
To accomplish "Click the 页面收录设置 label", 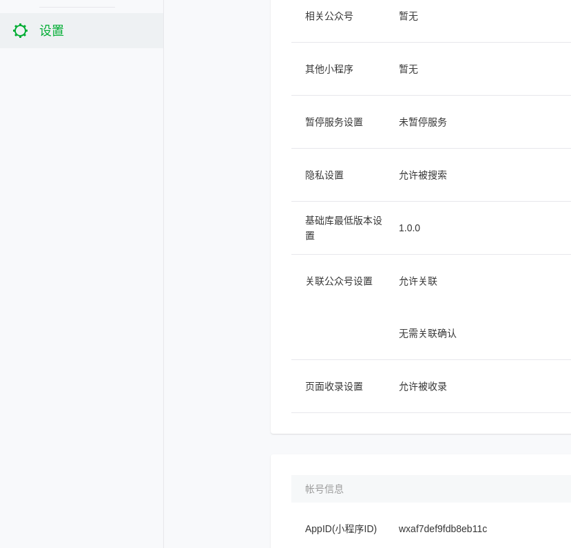I will tap(334, 386).
